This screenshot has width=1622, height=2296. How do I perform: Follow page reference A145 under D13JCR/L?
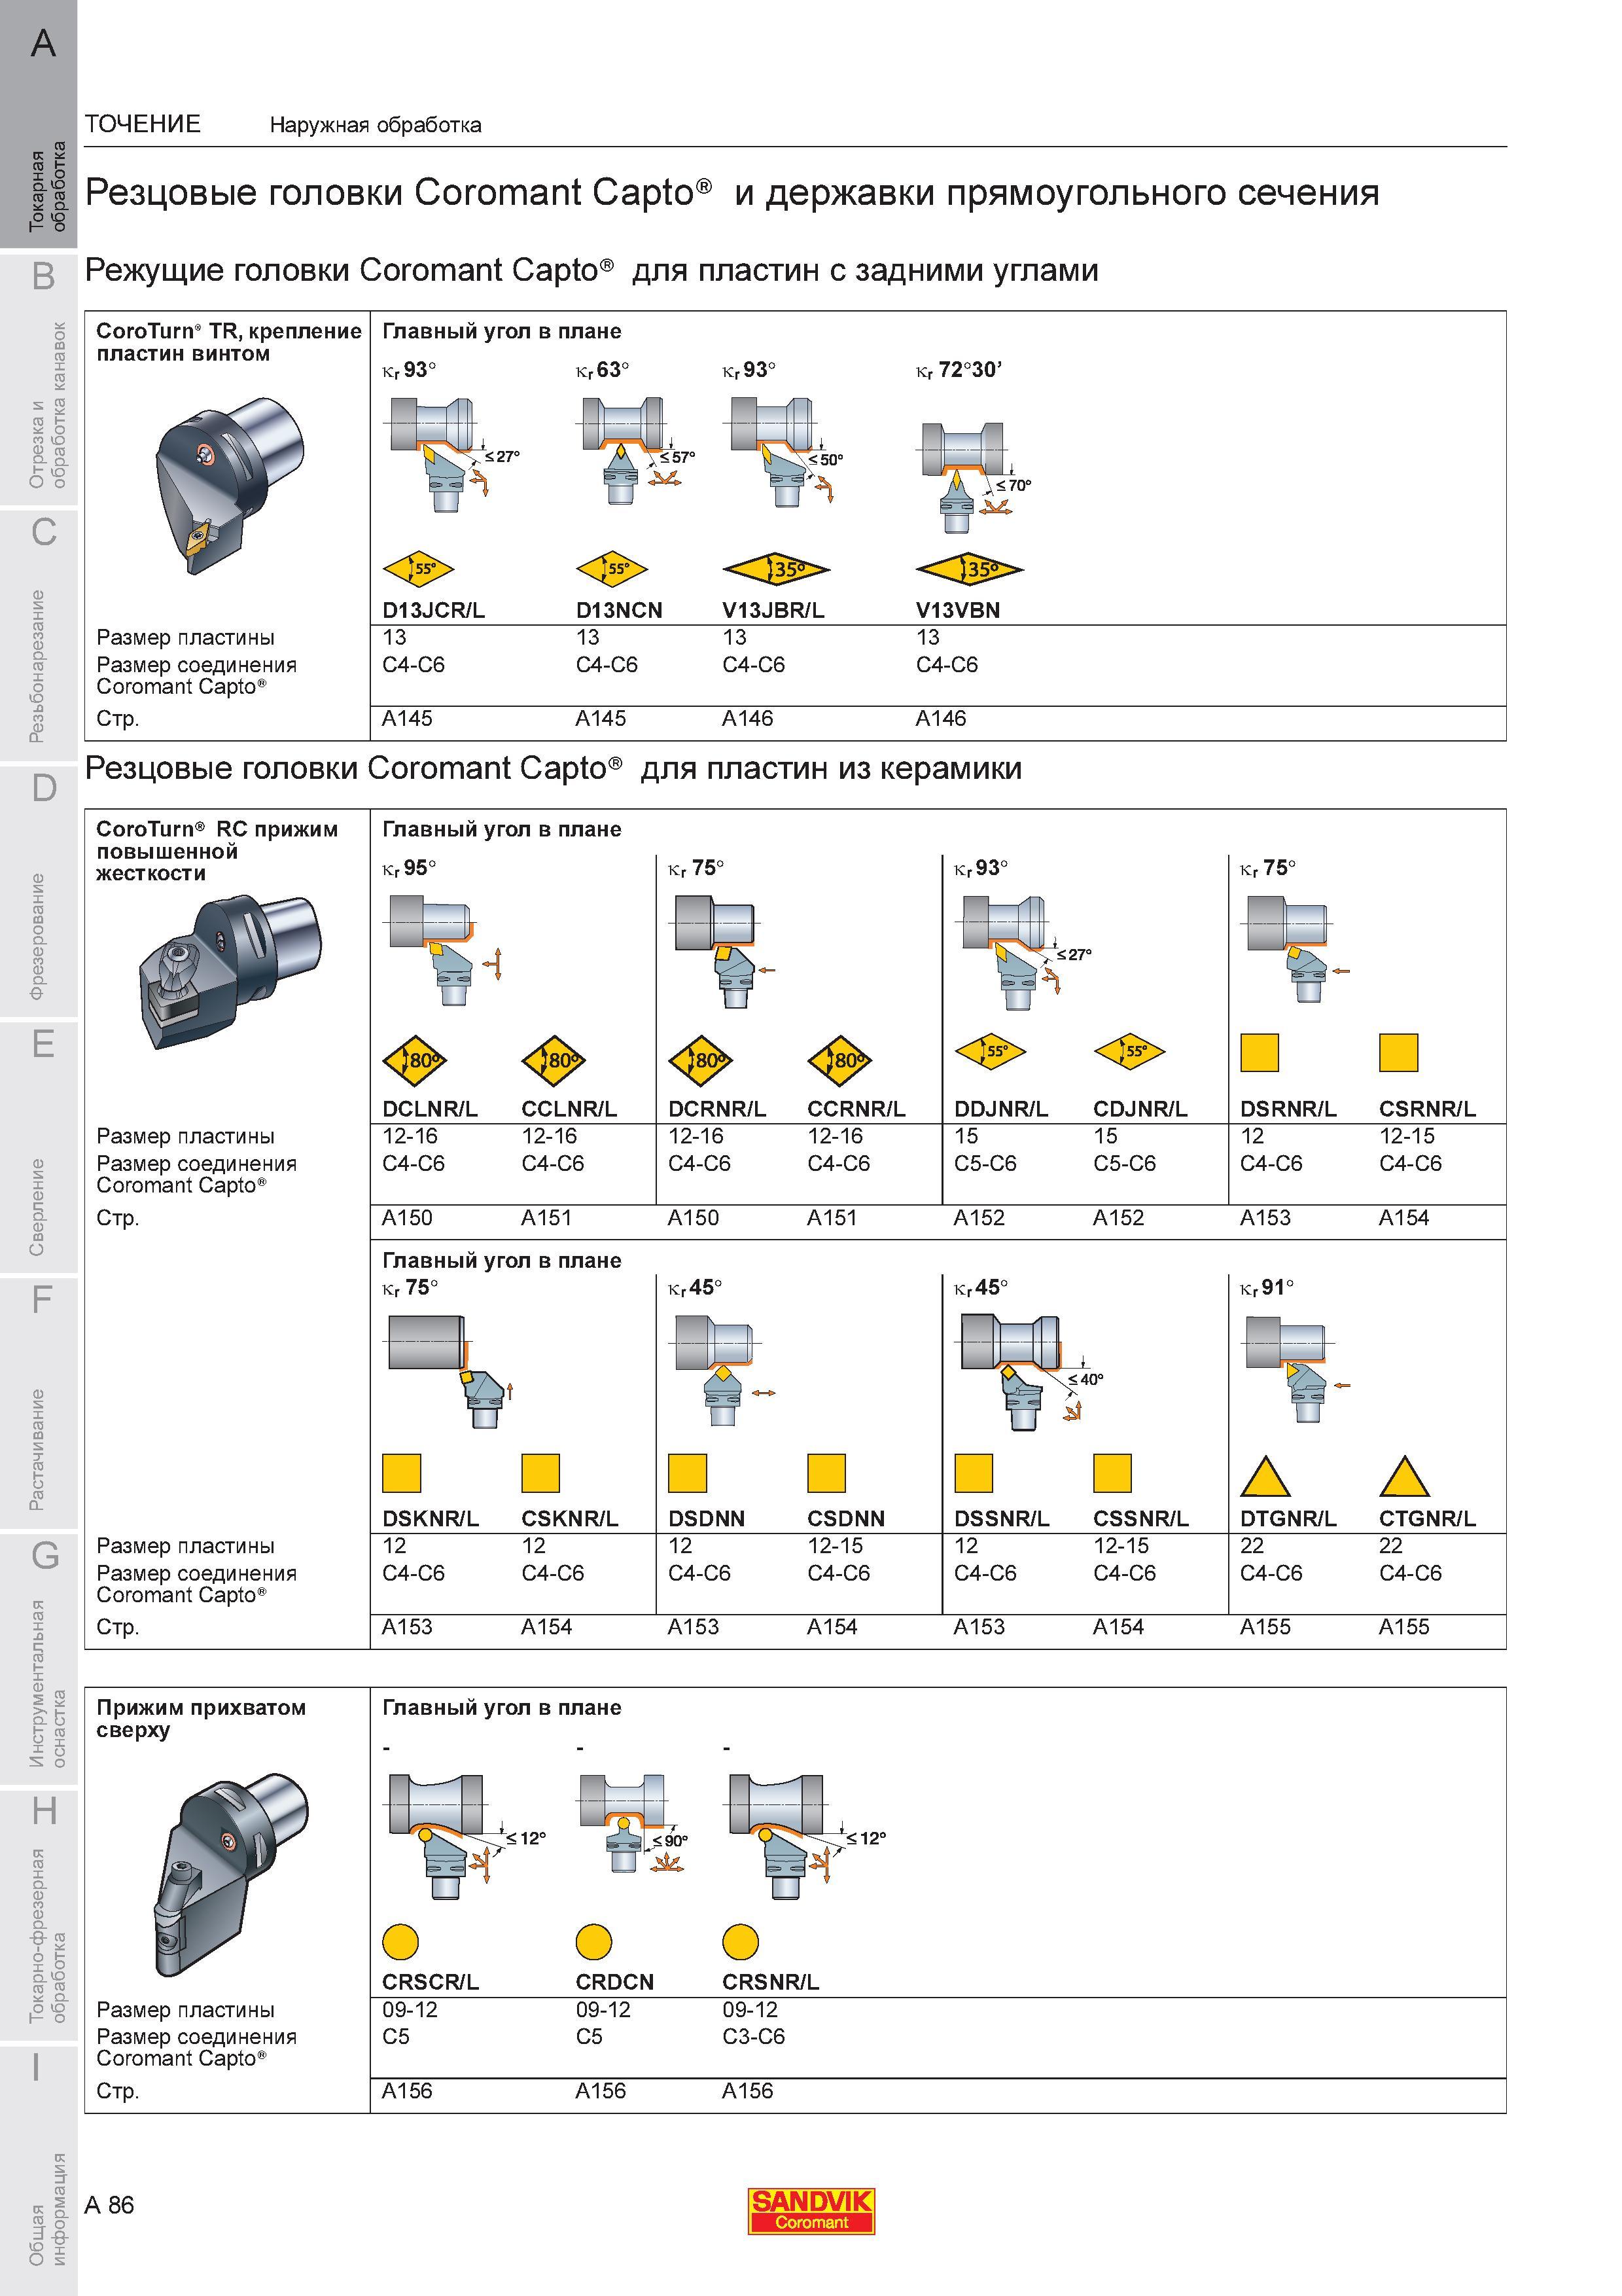pos(408,719)
